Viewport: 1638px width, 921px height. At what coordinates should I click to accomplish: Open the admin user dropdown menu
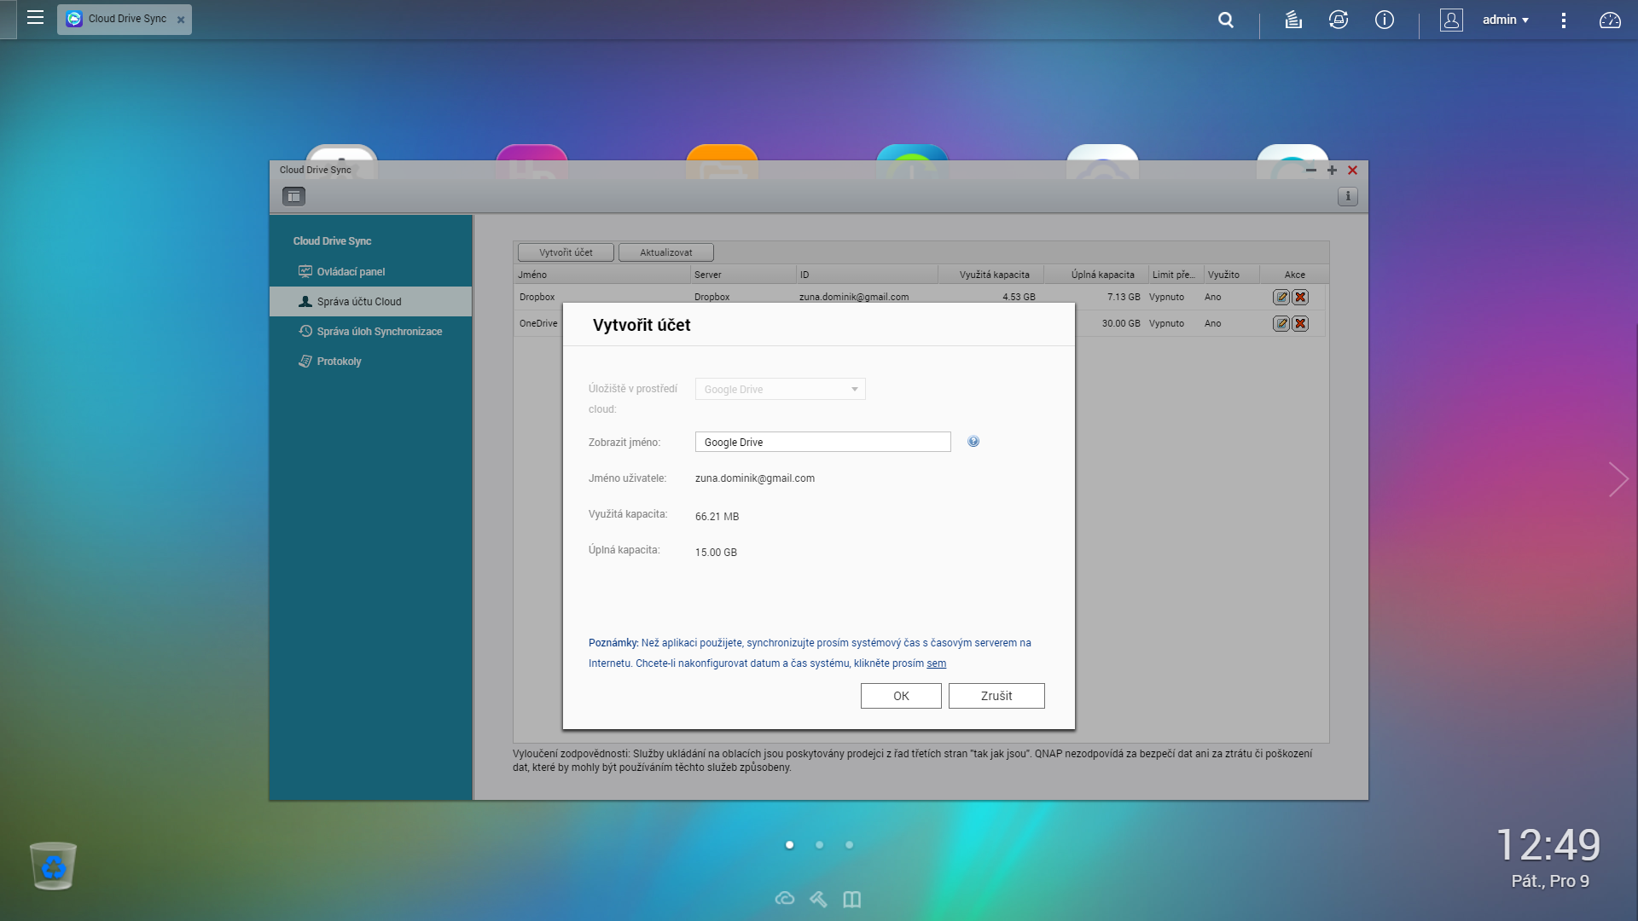(x=1505, y=20)
